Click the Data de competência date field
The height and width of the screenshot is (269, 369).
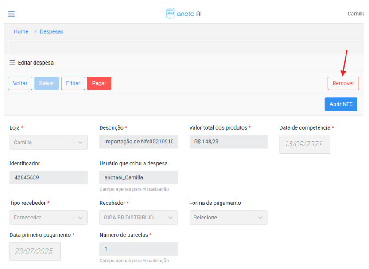[x=304, y=144]
